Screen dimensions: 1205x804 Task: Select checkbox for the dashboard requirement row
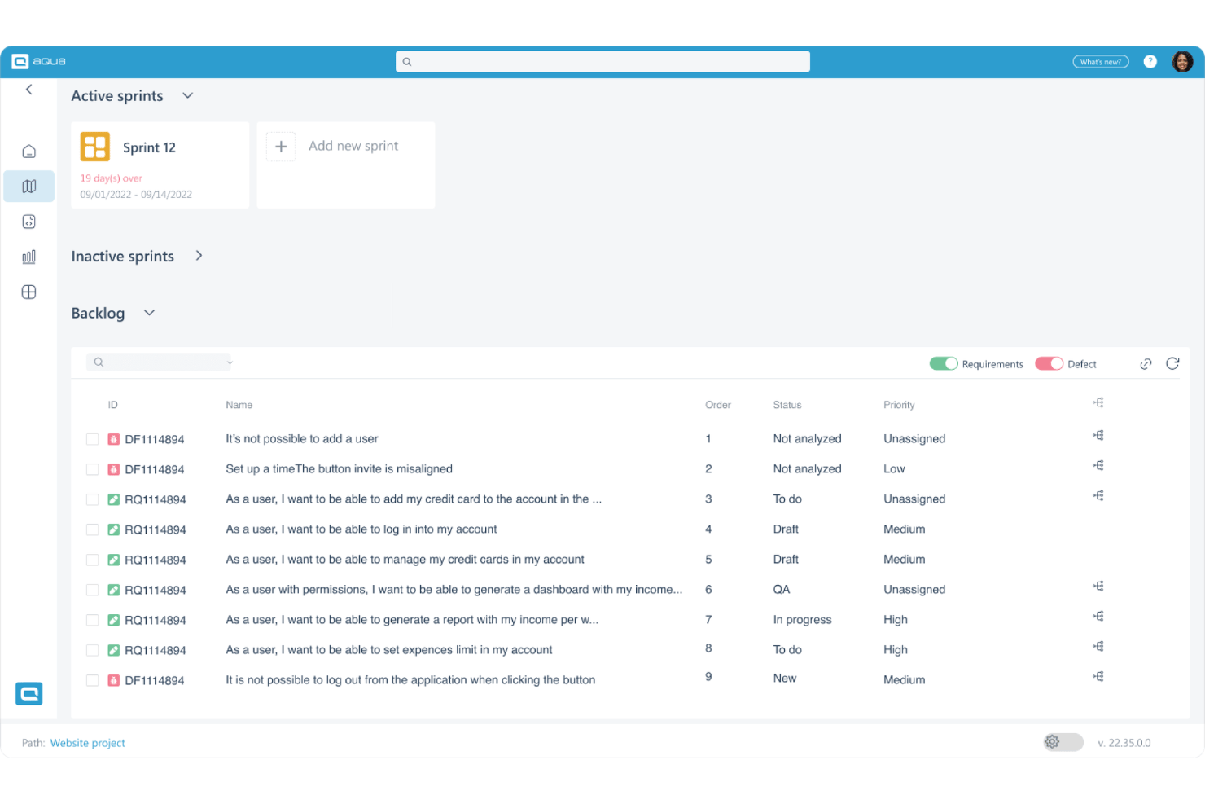pos(92,590)
